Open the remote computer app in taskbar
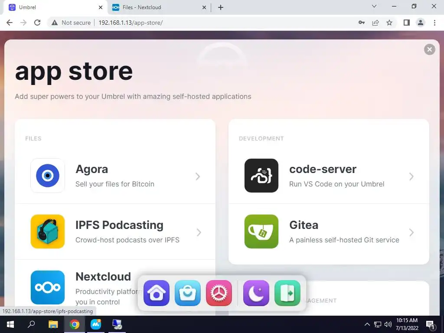This screenshot has height=333, width=444. (x=117, y=324)
